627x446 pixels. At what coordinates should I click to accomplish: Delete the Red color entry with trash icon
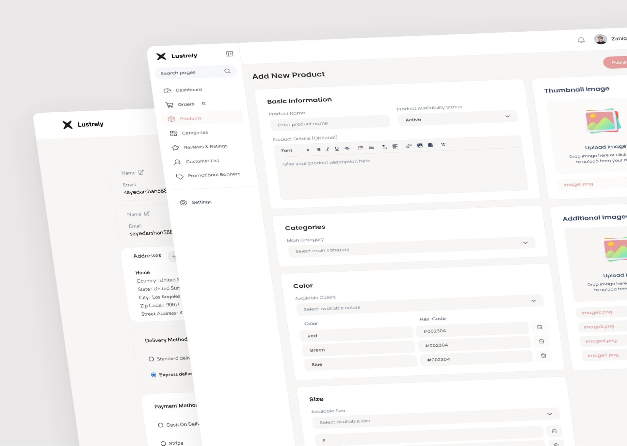click(x=539, y=327)
